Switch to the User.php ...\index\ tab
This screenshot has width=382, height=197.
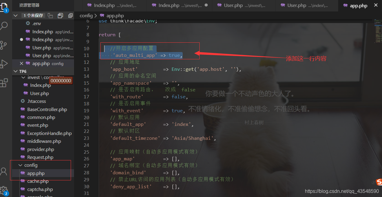(307, 5)
